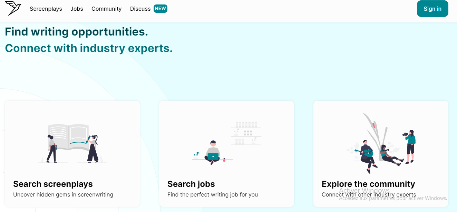Go to the Community page

point(106,9)
